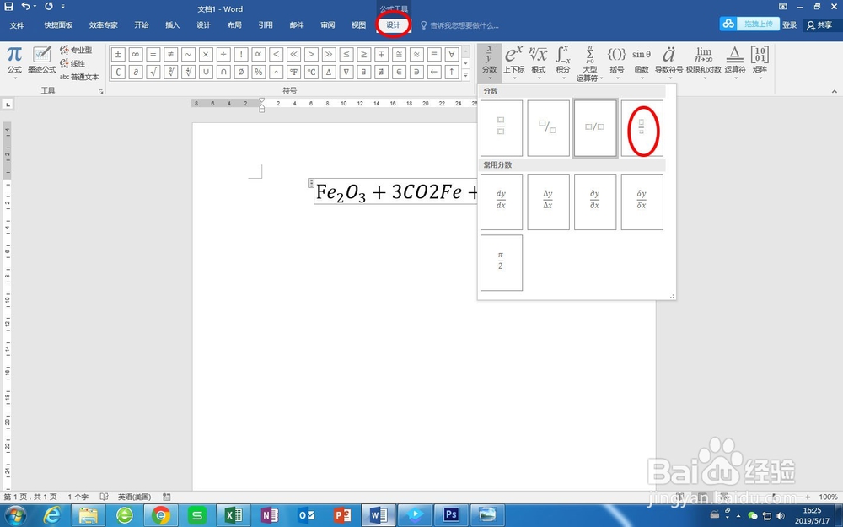
Task: Switch to the 审阅 review tab
Action: pyautogui.click(x=328, y=25)
